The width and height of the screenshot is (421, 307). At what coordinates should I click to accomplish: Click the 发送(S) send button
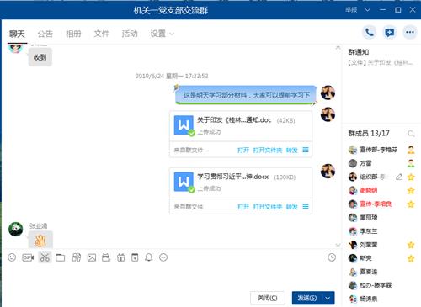[x=307, y=298]
